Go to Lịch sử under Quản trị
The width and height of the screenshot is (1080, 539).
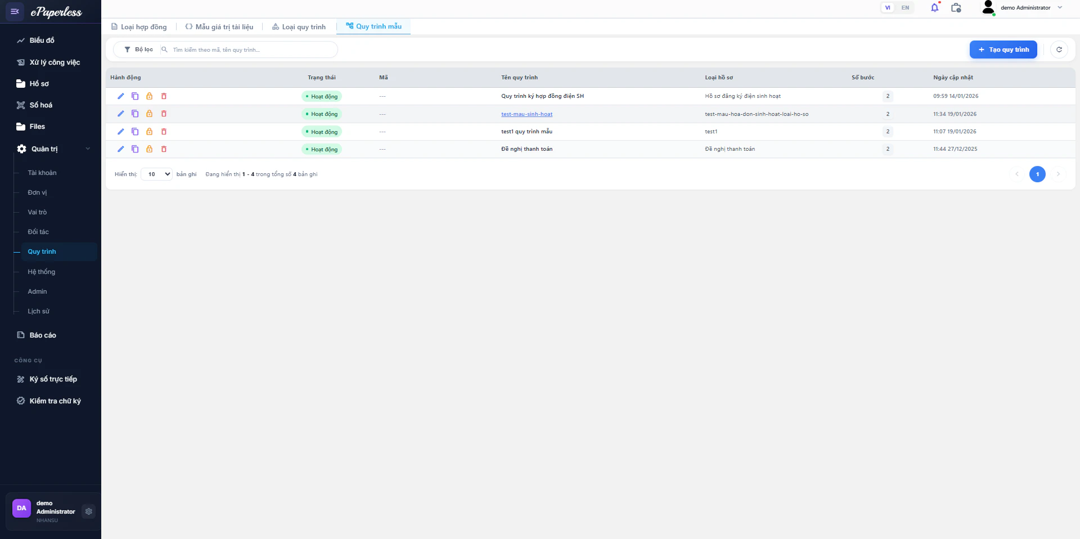pos(38,311)
